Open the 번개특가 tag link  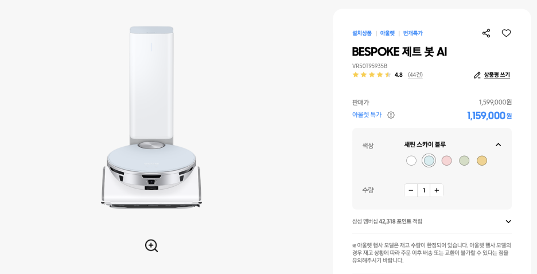413,33
